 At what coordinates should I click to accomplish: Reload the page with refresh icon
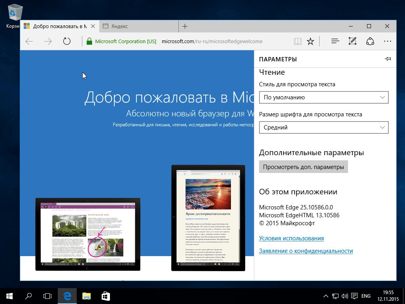tap(66, 41)
